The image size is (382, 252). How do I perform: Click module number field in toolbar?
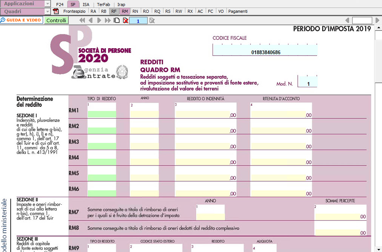tap(138, 21)
